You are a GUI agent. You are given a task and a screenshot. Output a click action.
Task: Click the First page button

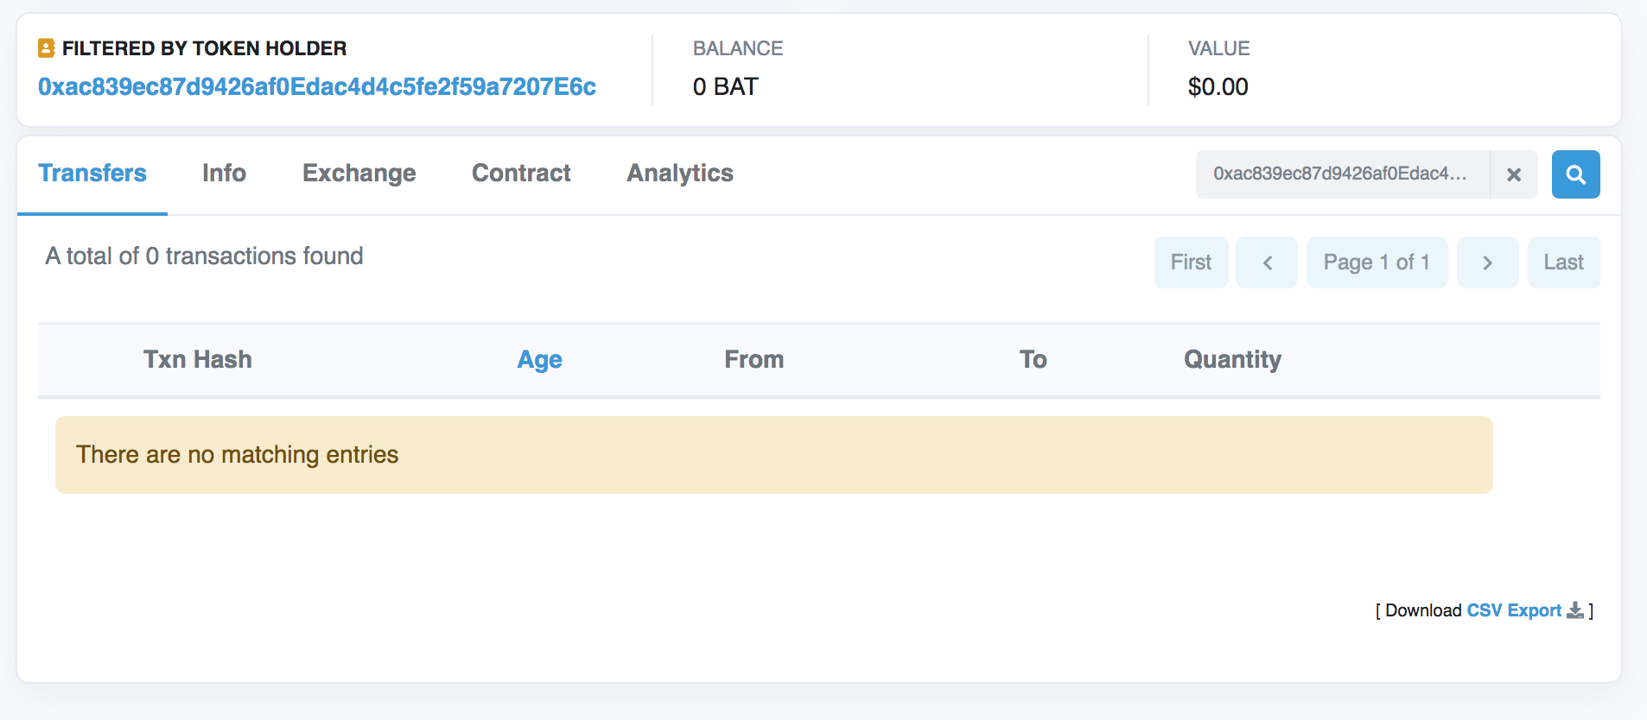click(1191, 262)
